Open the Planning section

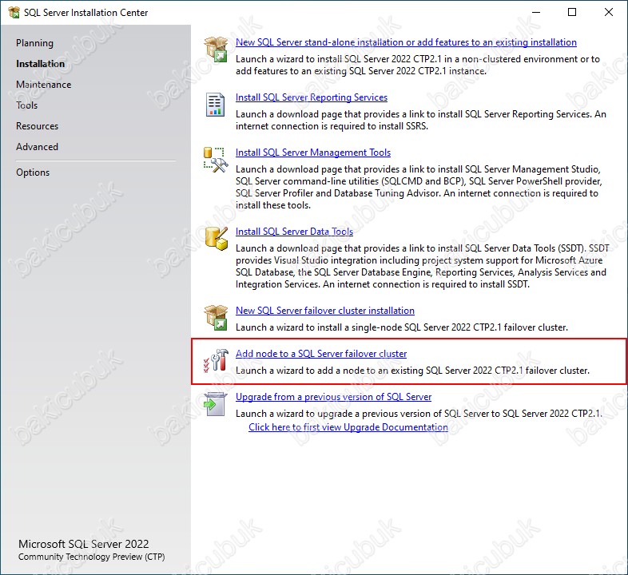coord(34,43)
